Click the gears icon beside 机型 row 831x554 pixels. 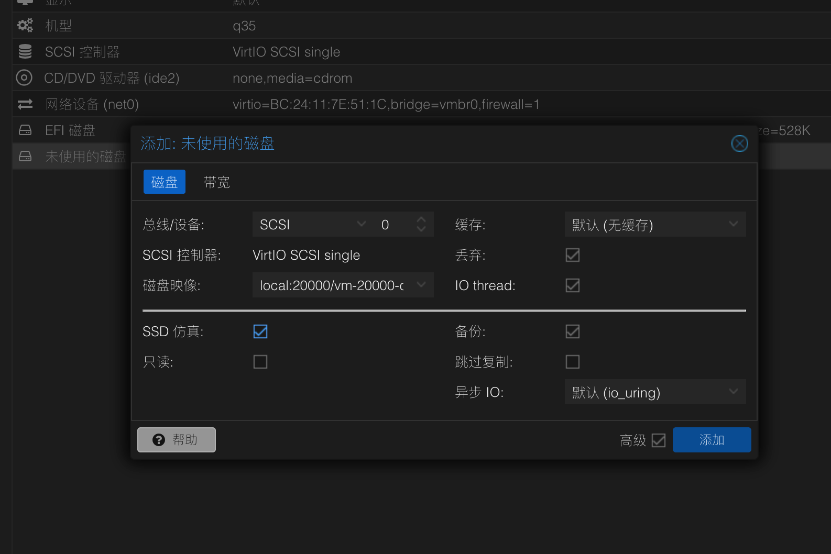[x=25, y=25]
